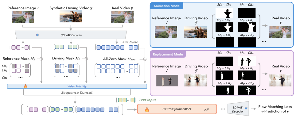Viewport: 296px width, 118px height.
Task: Click the plus-circle symbol beside All-Zero Mask
Action: (x=145, y=59)
